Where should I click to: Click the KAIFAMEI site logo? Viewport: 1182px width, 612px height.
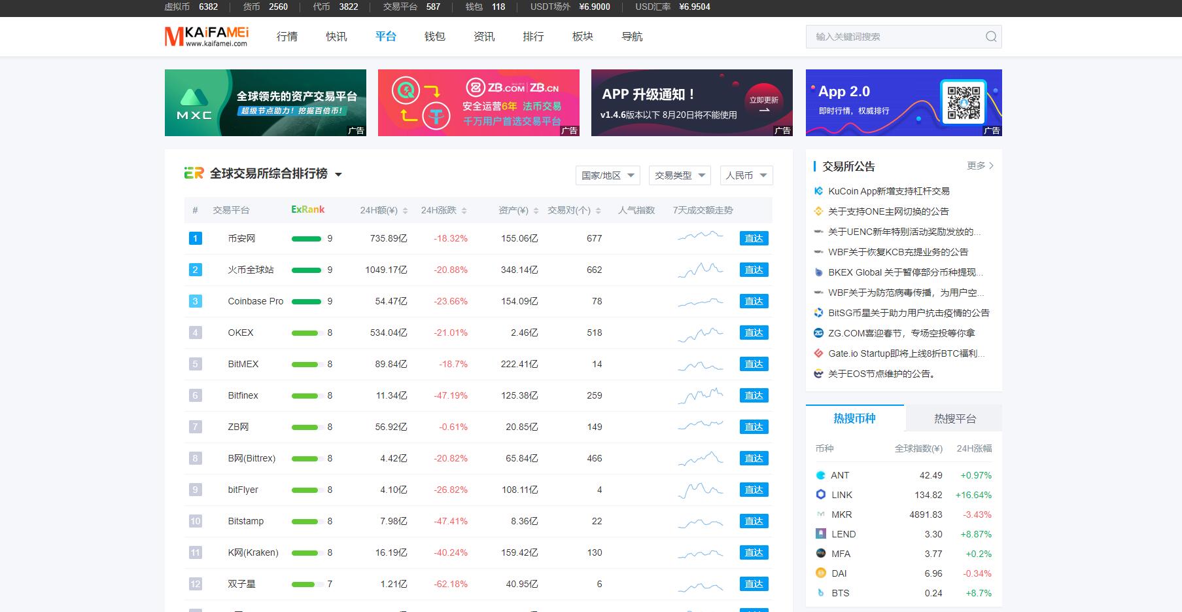click(x=207, y=37)
